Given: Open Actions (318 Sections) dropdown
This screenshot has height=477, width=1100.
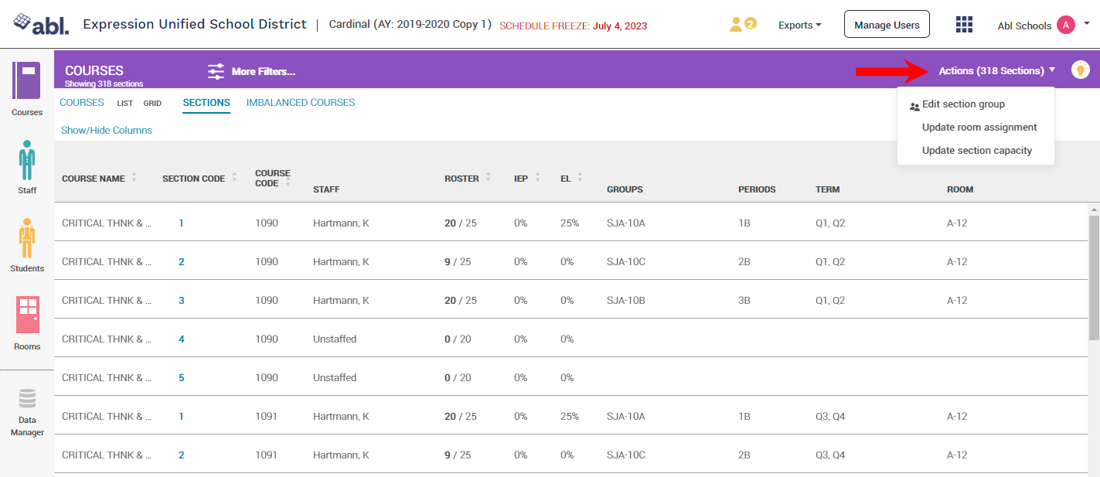Looking at the screenshot, I should click(996, 70).
